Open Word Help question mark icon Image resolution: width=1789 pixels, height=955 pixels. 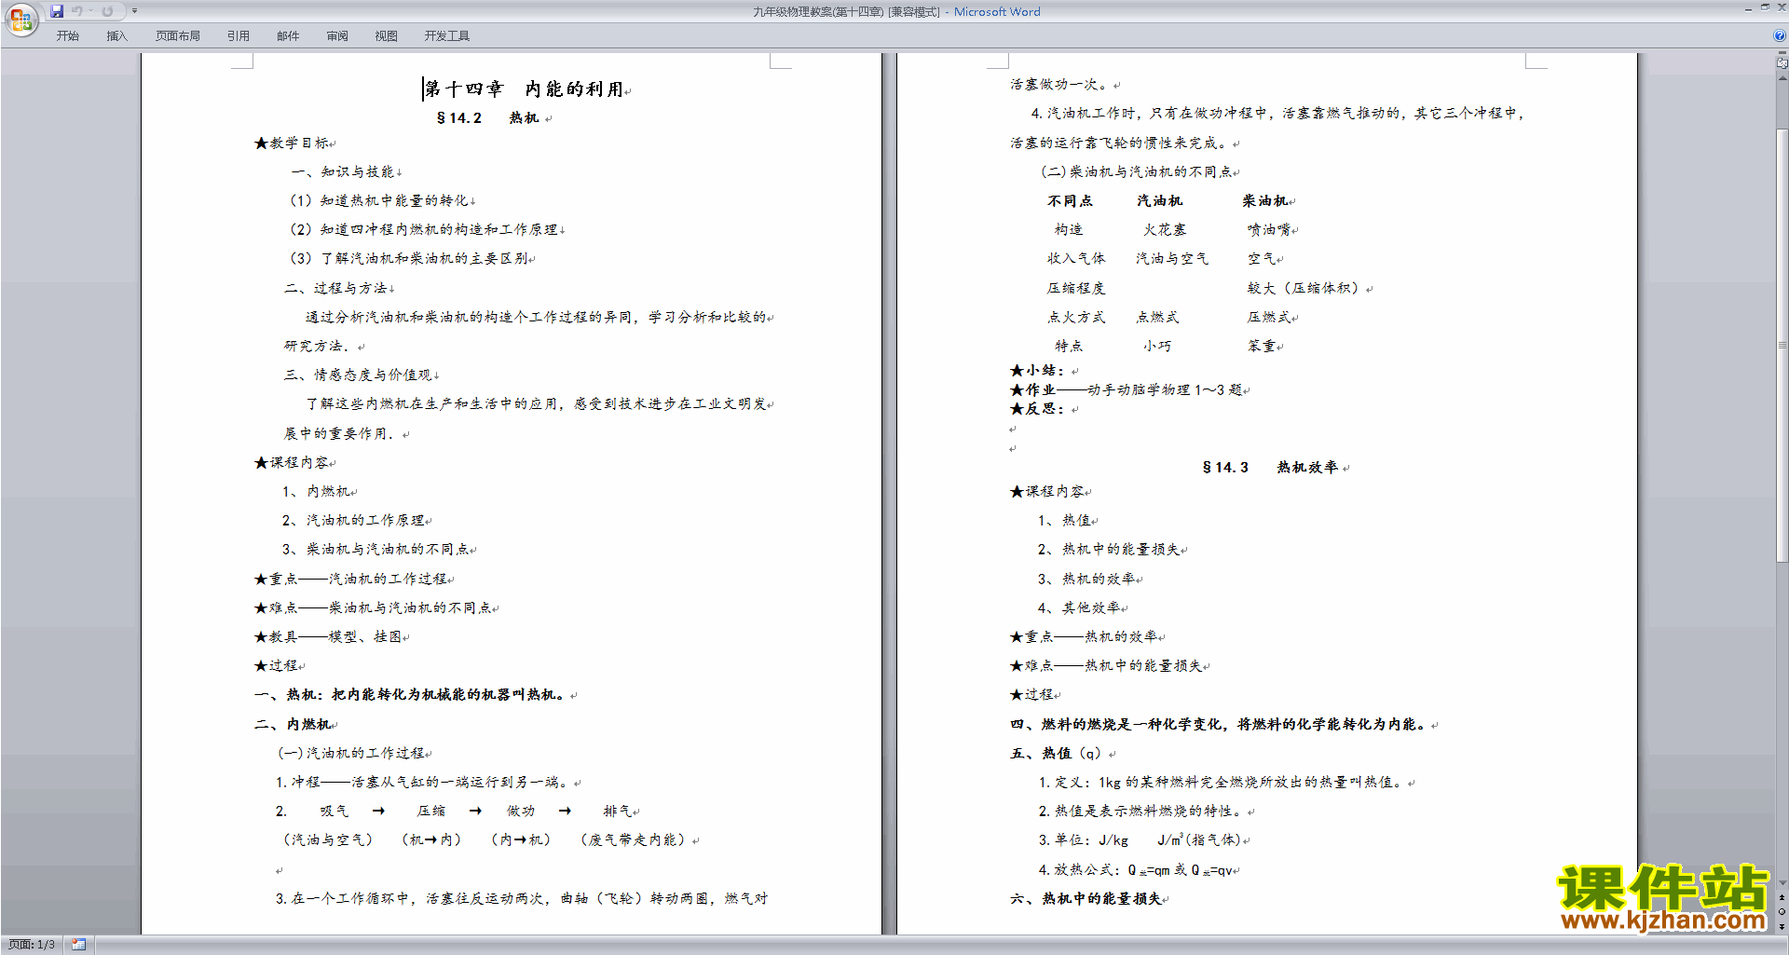1780,35
